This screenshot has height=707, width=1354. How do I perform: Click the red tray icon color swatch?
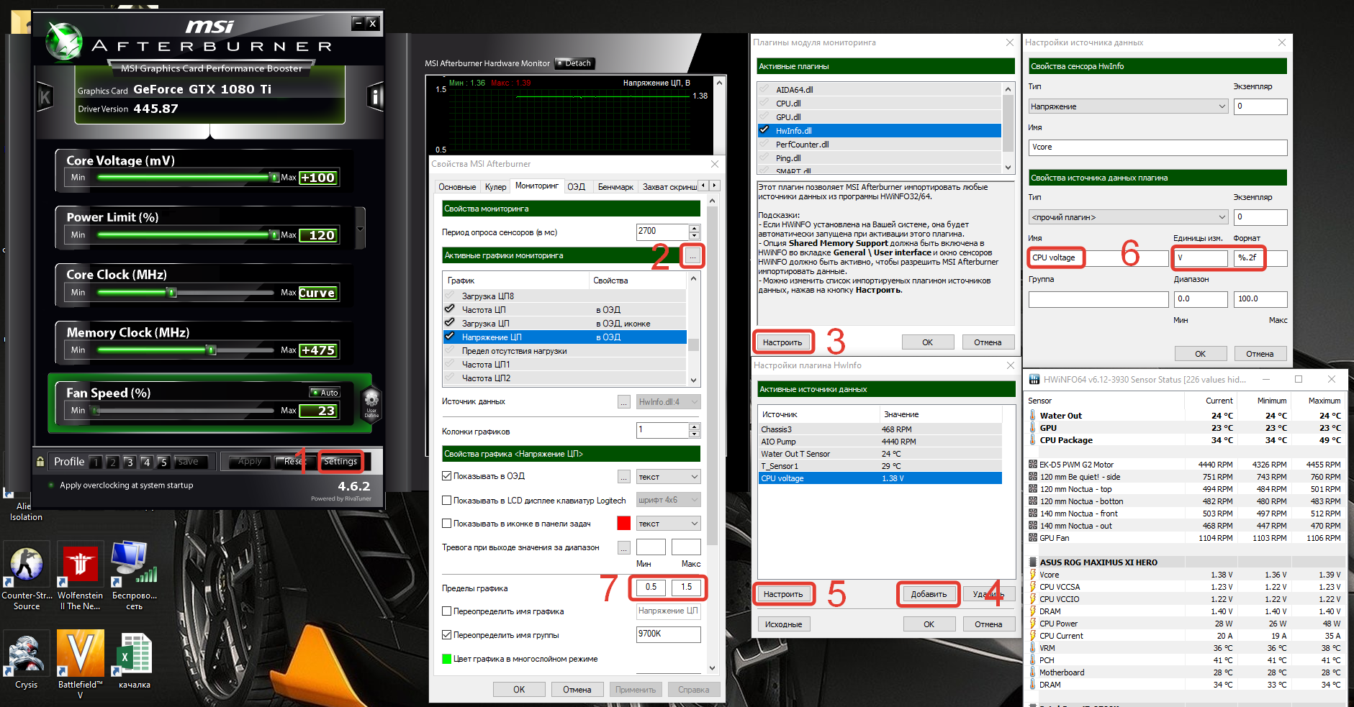[624, 524]
